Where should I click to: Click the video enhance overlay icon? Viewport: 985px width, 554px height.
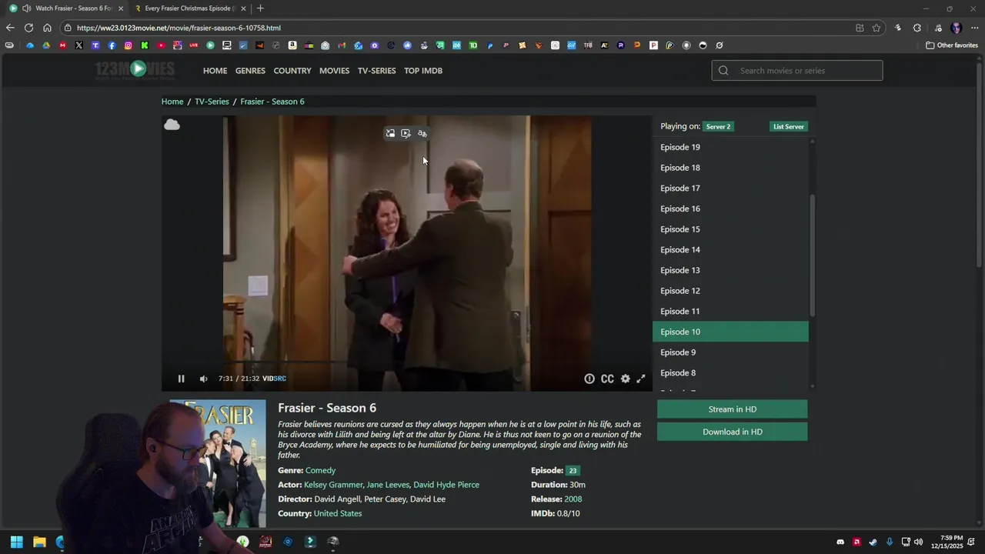[x=406, y=134]
